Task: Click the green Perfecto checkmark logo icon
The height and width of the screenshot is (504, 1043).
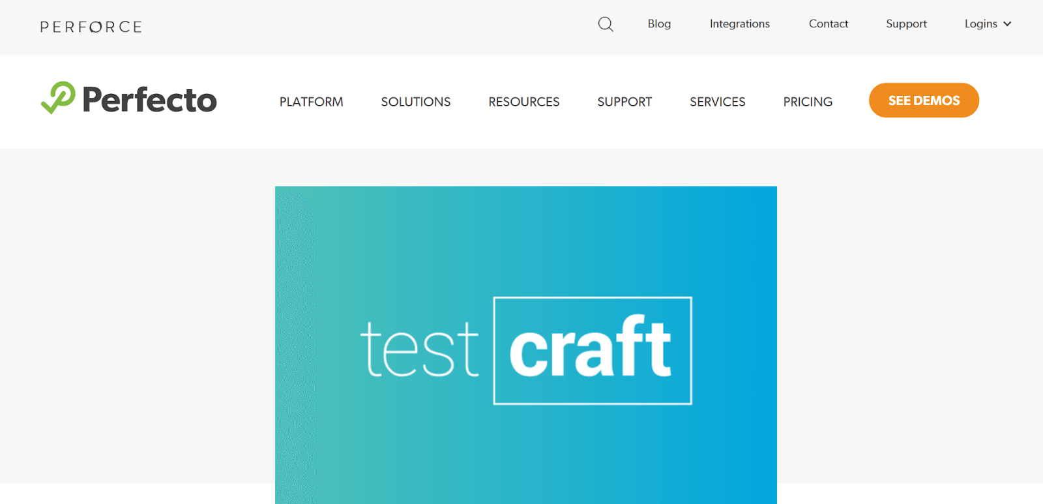Action: pos(58,98)
